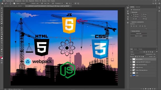Select the Zoom tool

click(x=2, y=52)
